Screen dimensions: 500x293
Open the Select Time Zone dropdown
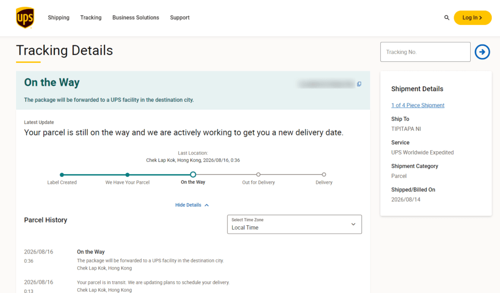[294, 224]
